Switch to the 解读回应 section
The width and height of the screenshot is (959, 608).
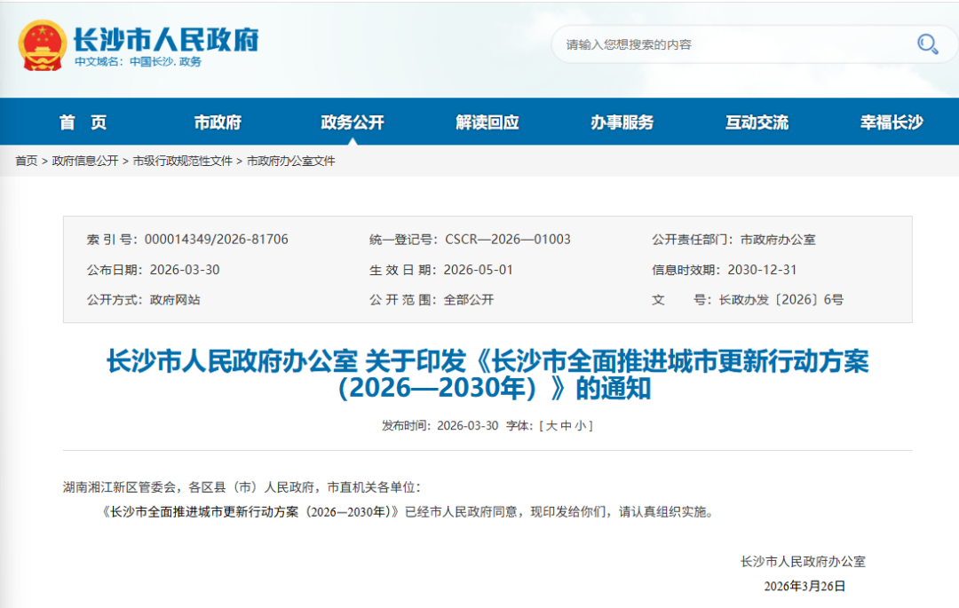(x=486, y=122)
